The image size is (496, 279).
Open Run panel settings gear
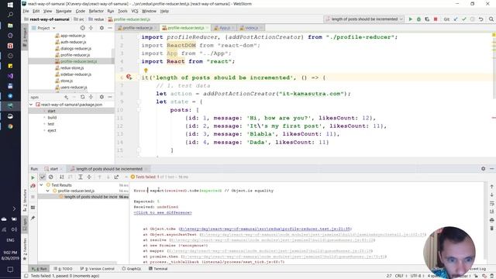(483, 169)
